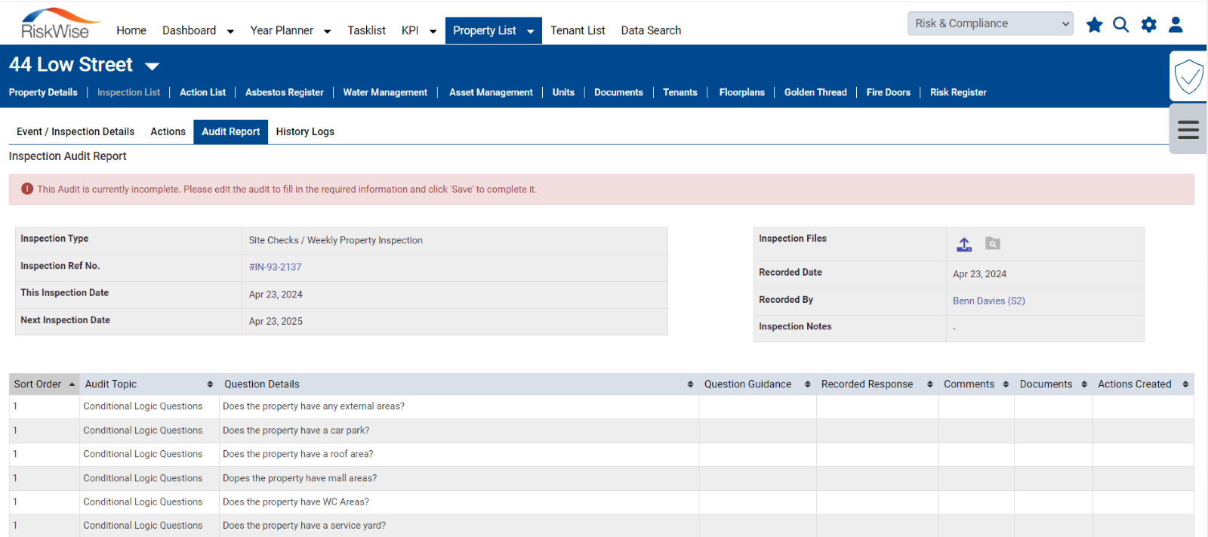Screen dimensions: 1208x537
Task: Sort by the Comments column
Action: click(x=976, y=384)
